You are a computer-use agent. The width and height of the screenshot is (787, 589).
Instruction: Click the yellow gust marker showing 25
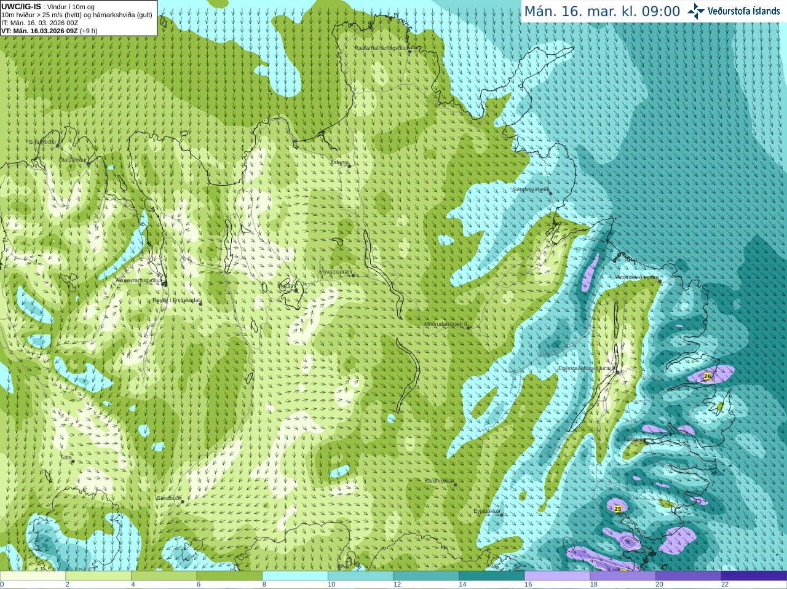[x=618, y=509]
